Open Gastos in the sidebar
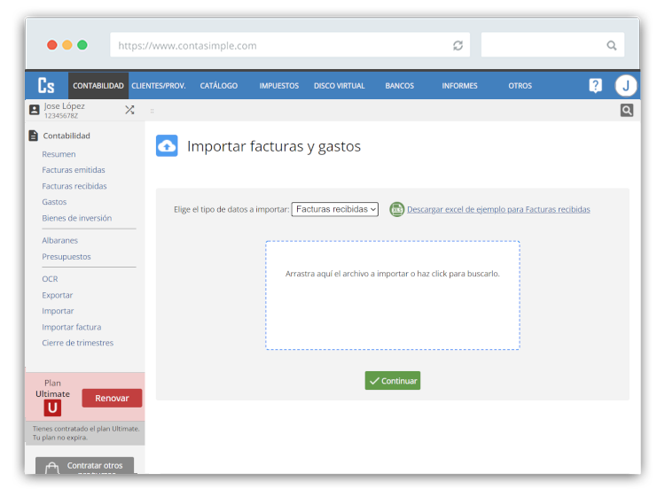 pos(54,202)
